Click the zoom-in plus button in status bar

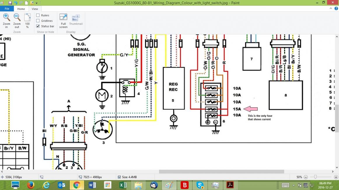336,177
